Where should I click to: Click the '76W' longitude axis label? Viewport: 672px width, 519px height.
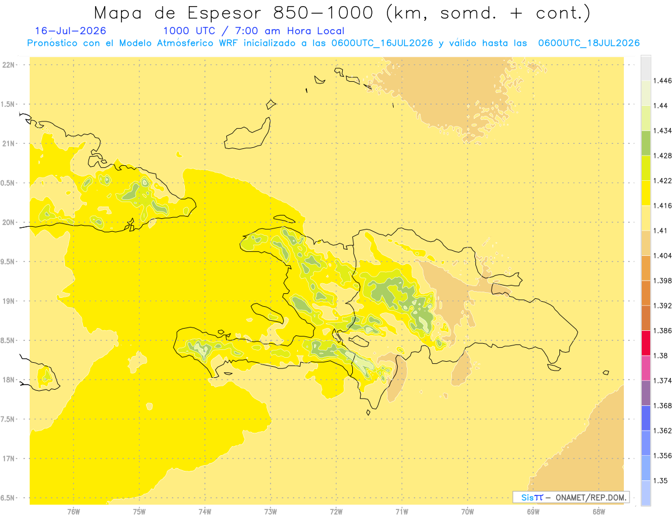[x=73, y=511]
